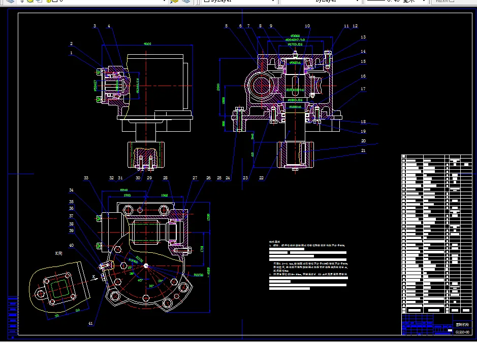Select part balloon number 22
The width and height of the screenshot is (477, 343).
click(261, 178)
